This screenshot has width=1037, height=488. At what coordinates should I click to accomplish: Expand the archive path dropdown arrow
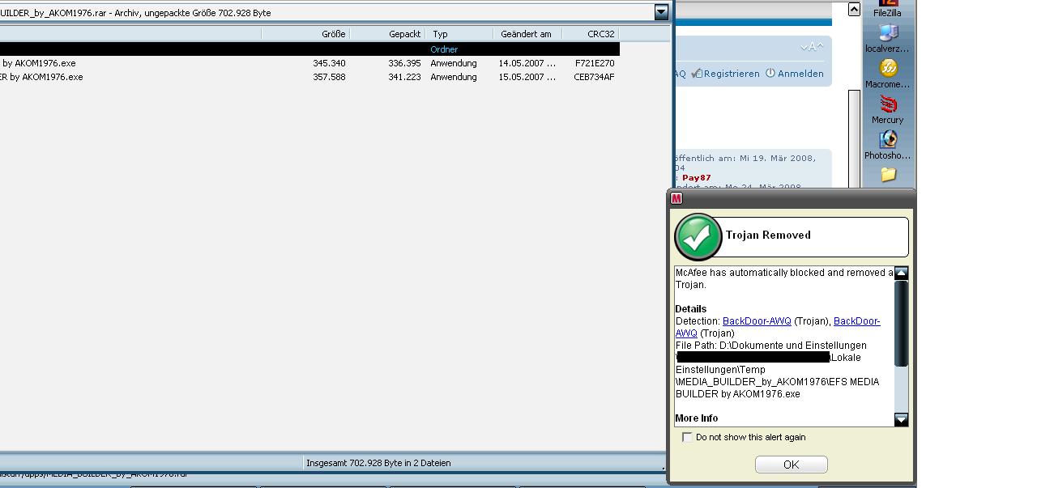coord(661,11)
